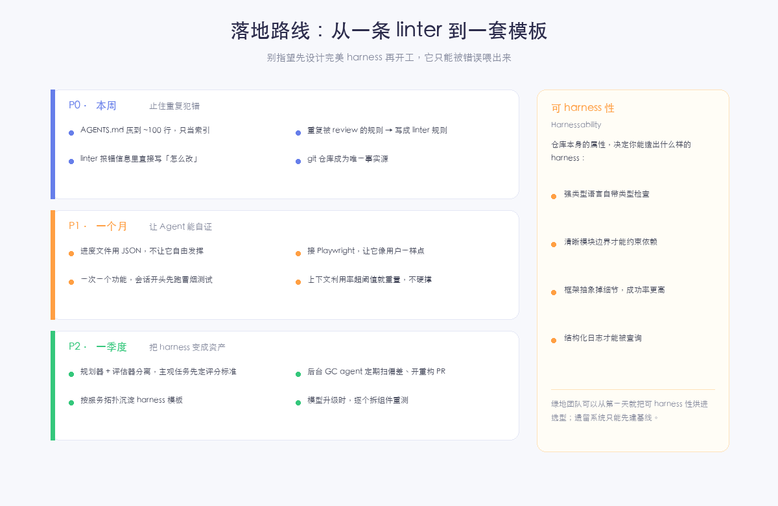Click the "止住重复犯错" caption
Image resolution: width=778 pixels, height=506 pixels.
(x=174, y=106)
